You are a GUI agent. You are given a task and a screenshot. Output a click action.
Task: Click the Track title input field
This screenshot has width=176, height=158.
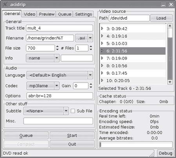tap(59, 28)
